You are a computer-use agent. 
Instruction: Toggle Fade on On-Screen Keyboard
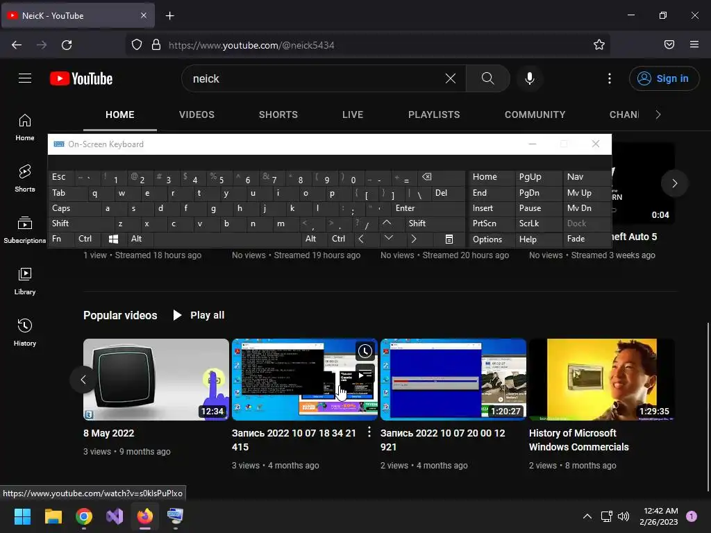point(587,239)
